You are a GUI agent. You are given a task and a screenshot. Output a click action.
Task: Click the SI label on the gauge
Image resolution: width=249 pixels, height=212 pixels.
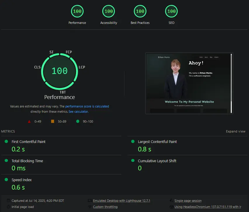pyautogui.click(x=51, y=52)
